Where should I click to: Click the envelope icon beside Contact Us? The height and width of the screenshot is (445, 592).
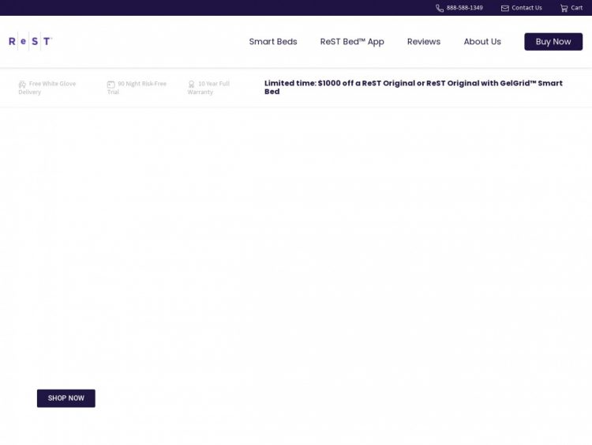505,8
